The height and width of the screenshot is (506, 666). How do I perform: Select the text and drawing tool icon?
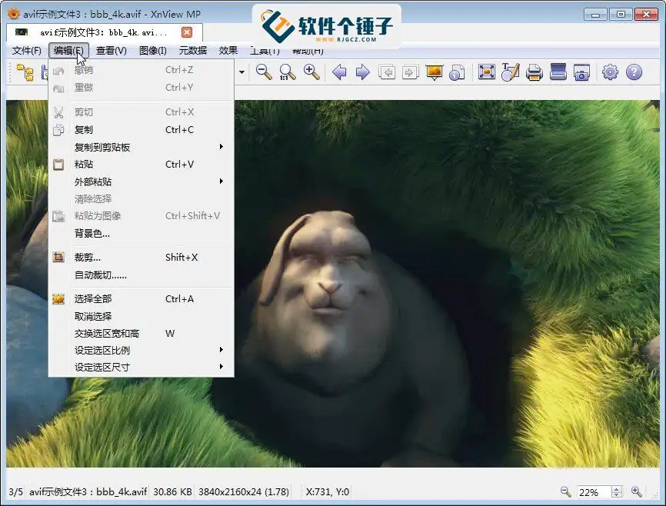pyautogui.click(x=510, y=72)
